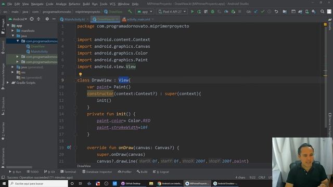
Task: Click the yellow lightbulb intention icon
Action: (x=80, y=74)
